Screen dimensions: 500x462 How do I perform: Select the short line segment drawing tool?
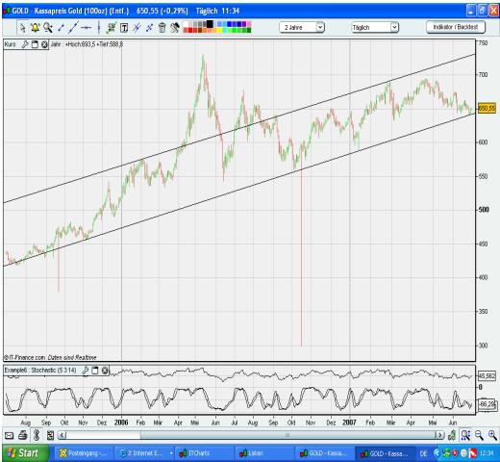(x=61, y=28)
